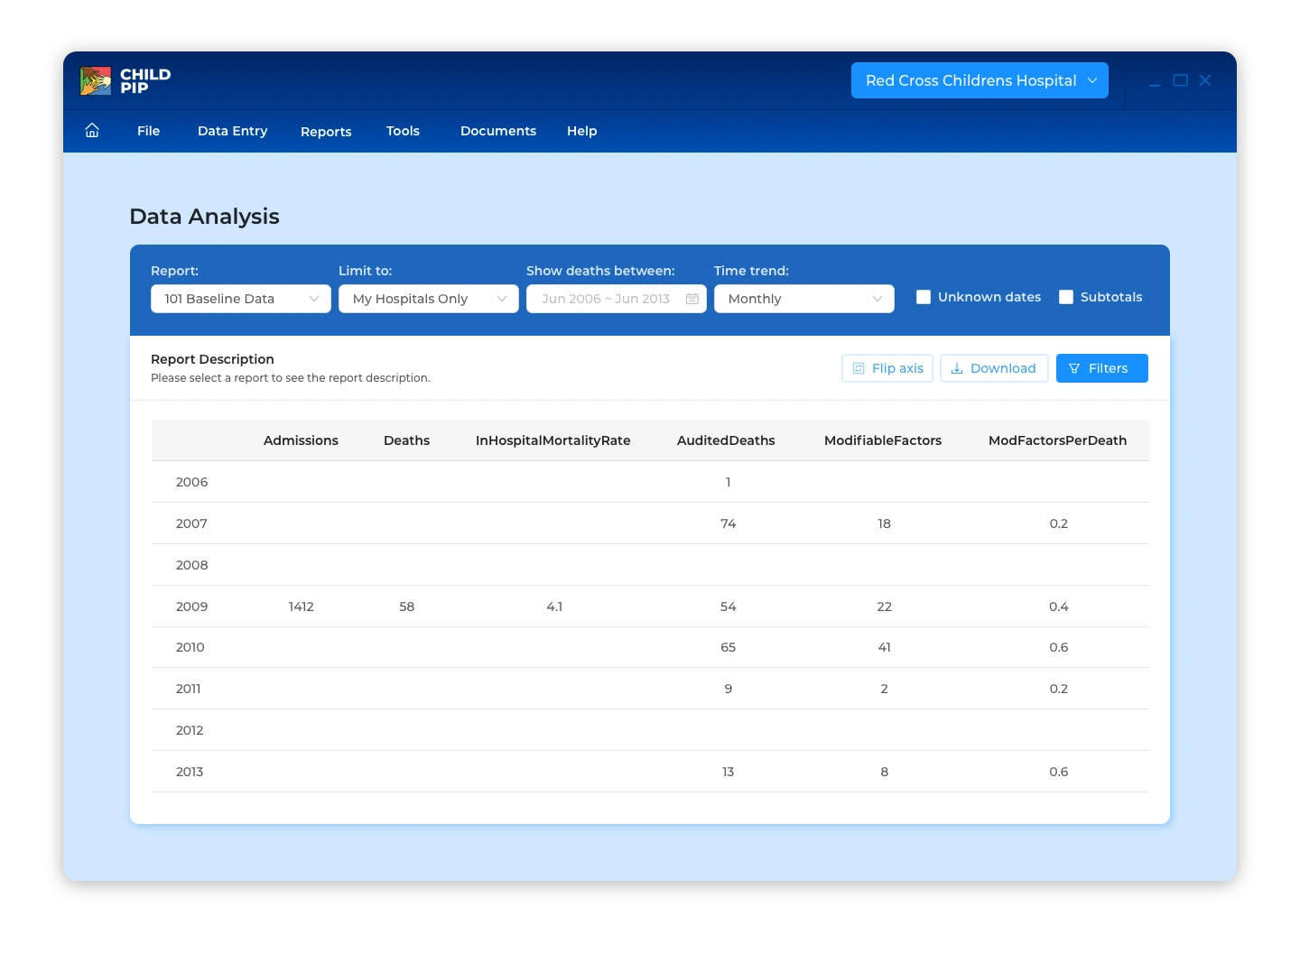This screenshot has height=954, width=1300.
Task: Click the InHospitalMortalityRate column header
Action: (552, 440)
